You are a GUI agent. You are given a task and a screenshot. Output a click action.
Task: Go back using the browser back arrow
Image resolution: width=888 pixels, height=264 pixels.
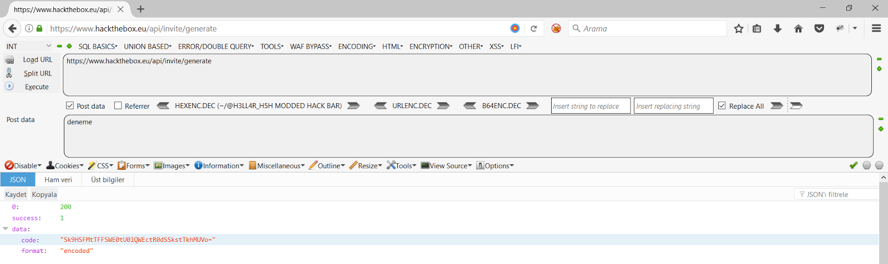point(12,28)
